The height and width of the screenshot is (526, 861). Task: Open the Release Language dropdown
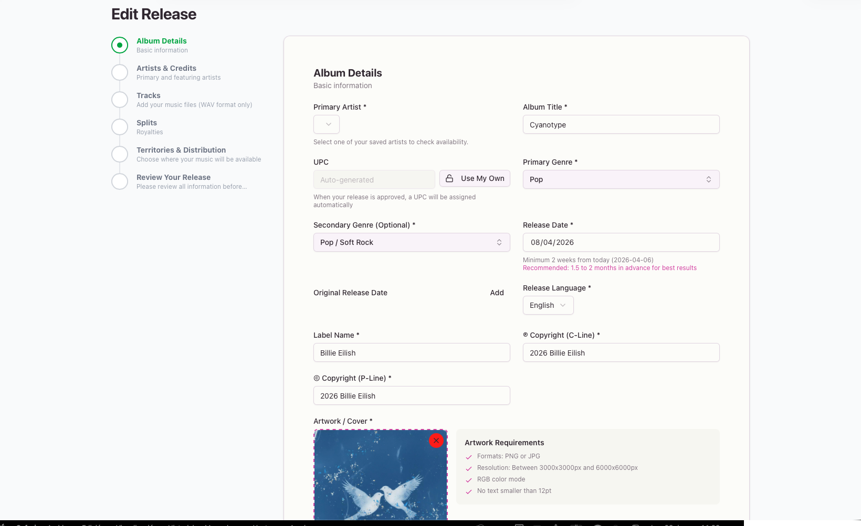(548, 305)
